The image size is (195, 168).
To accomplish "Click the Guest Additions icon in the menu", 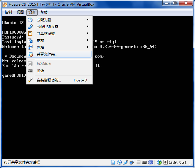I will pyautogui.click(x=30, y=80).
